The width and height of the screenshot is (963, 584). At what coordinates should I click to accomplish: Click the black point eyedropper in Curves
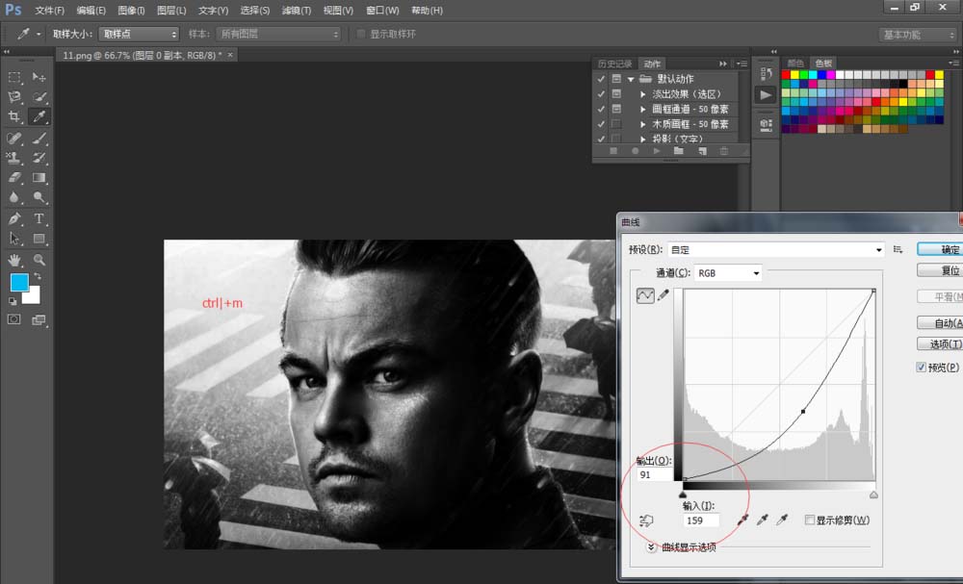[742, 520]
